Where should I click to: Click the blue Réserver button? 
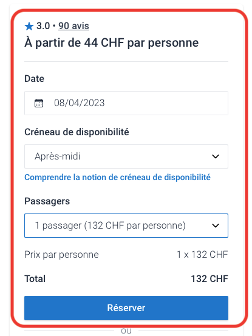pyautogui.click(x=126, y=308)
